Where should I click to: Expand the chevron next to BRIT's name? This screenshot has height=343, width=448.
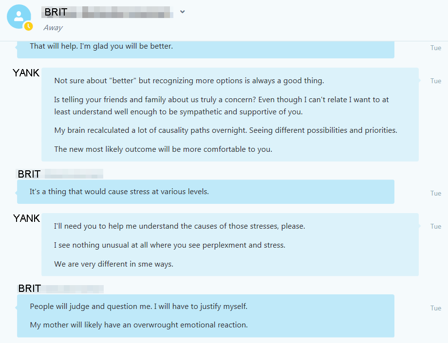182,12
